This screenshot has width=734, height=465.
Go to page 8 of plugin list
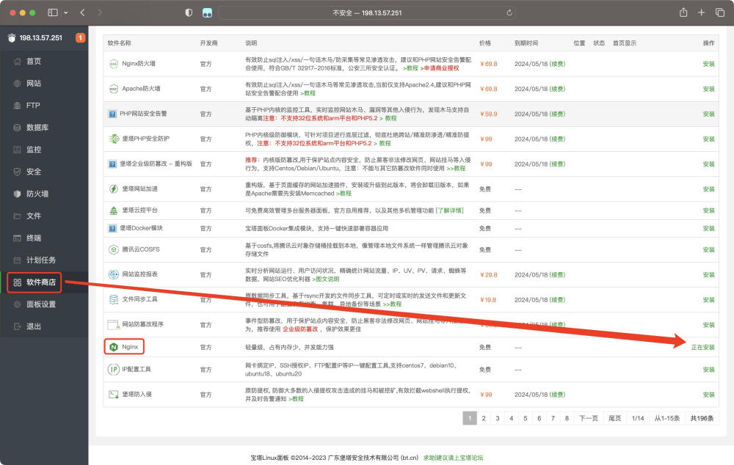(x=567, y=418)
